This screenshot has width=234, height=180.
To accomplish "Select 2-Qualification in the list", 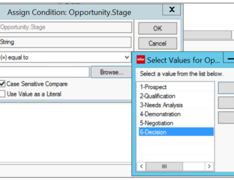I will point(157,96).
